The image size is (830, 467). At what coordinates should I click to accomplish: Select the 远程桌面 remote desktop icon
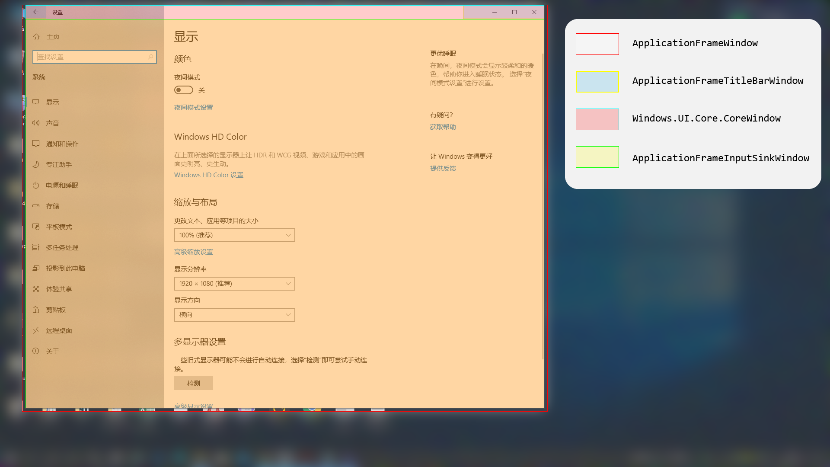(x=36, y=330)
